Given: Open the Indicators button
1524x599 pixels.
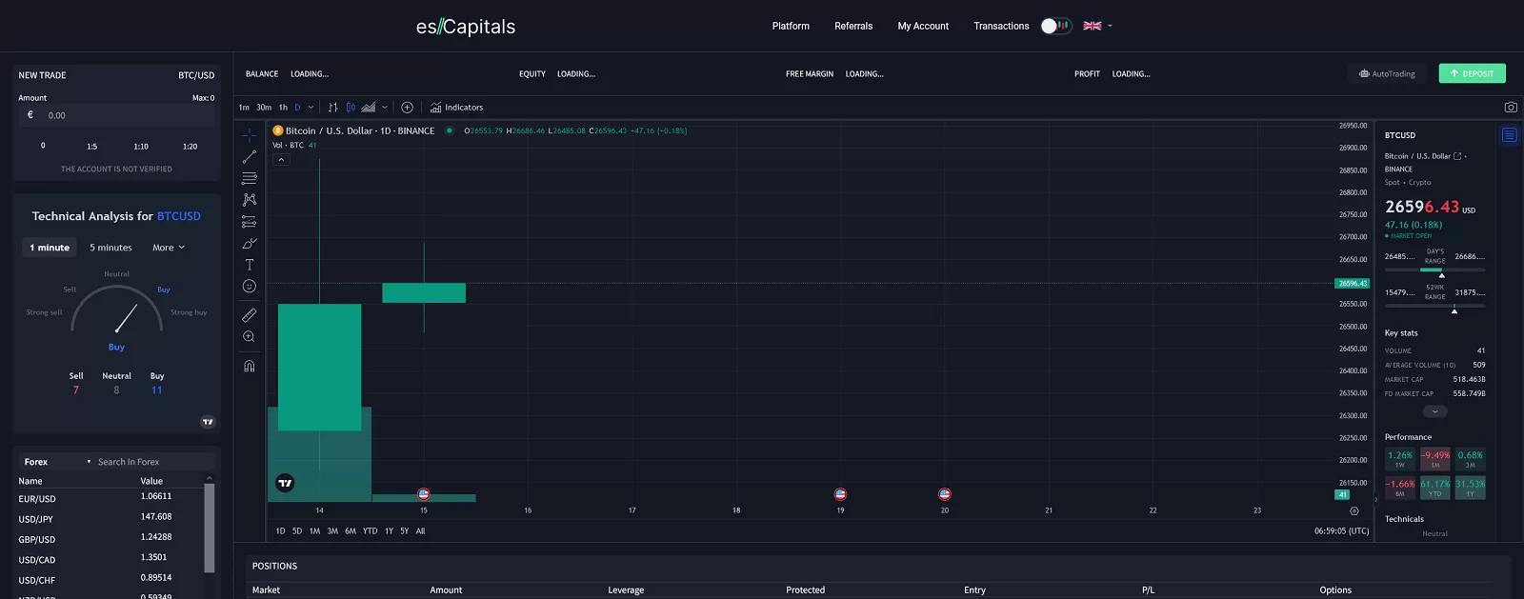Looking at the screenshot, I should [x=456, y=108].
